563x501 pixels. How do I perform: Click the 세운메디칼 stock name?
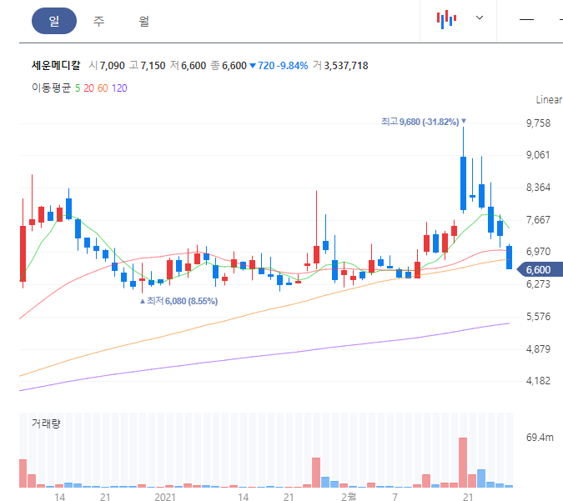56,65
